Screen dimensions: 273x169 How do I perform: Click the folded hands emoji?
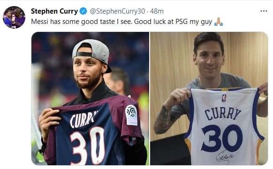(x=219, y=22)
